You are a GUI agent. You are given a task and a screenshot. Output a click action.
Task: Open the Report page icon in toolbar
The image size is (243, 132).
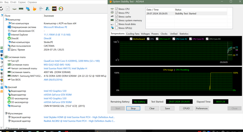[8, 9]
